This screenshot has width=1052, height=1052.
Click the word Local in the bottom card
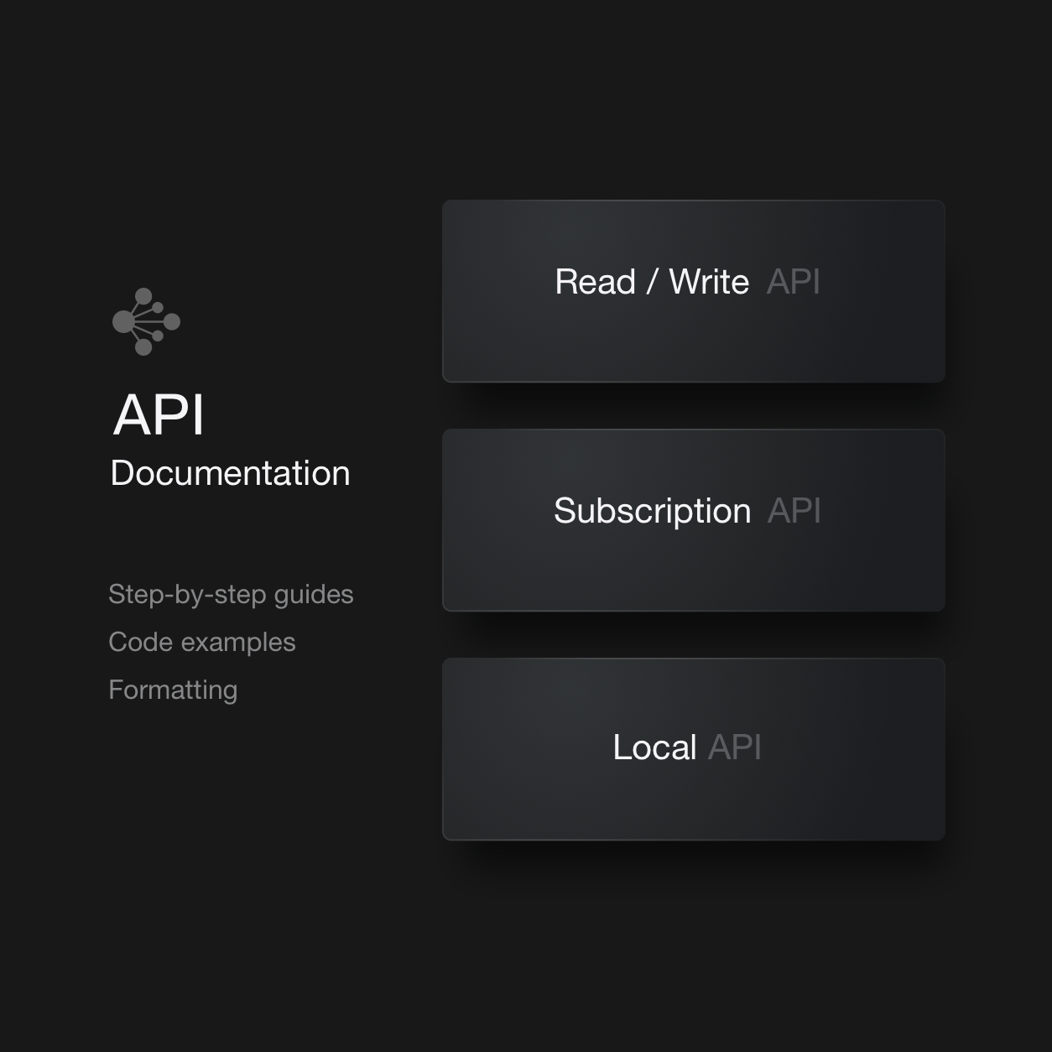(654, 747)
